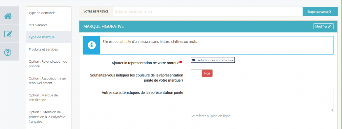Open Type de demande section
This screenshot has width=342, height=129.
click(x=42, y=13)
